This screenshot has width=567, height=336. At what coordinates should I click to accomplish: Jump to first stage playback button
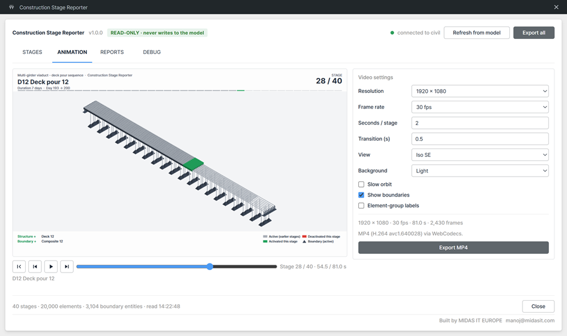coord(19,267)
